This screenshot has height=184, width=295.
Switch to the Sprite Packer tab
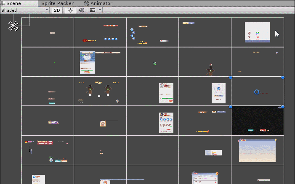(x=57, y=3)
